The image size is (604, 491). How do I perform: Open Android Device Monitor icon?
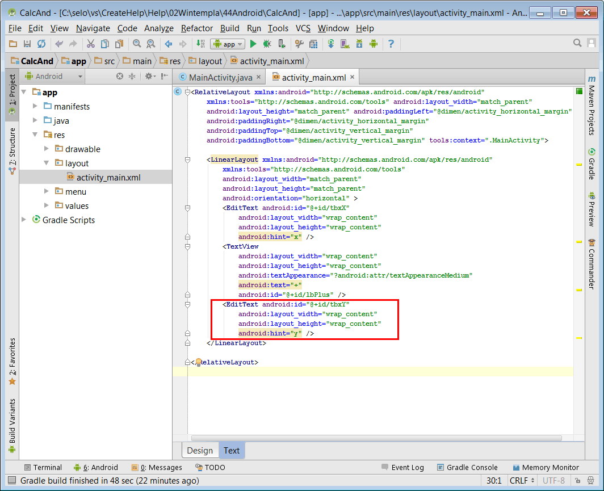pos(374,44)
